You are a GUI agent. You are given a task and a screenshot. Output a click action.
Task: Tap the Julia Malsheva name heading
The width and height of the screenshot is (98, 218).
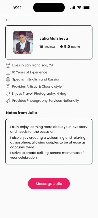pyautogui.click(x=54, y=38)
